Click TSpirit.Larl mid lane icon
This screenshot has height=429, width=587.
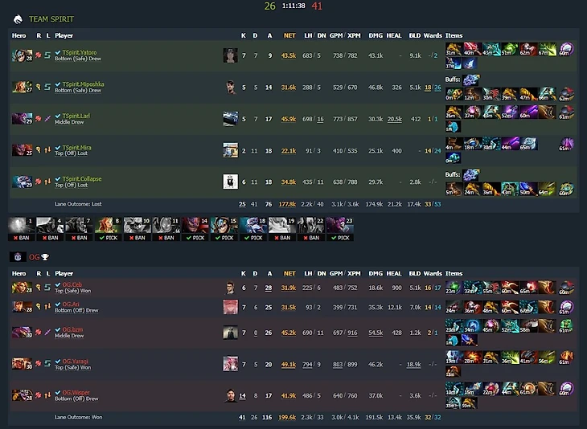[x=47, y=119]
